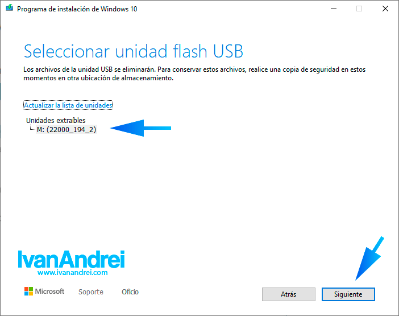Click the Seleccionar unidad flash USB heading
Screen dimensions: 399x316
pos(134,51)
